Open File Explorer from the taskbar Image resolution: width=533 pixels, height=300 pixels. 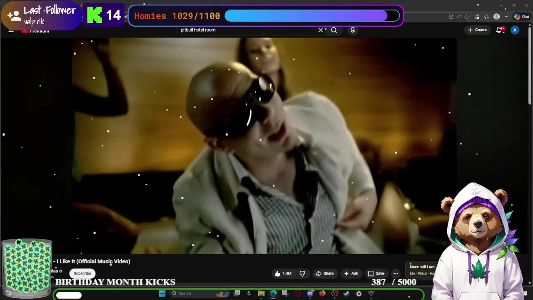coord(261,293)
